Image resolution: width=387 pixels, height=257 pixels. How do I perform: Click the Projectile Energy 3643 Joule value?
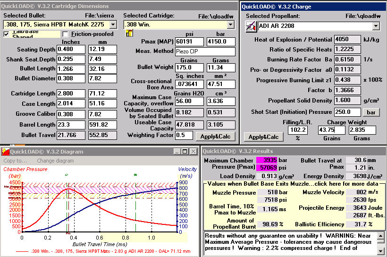[x=356, y=208]
